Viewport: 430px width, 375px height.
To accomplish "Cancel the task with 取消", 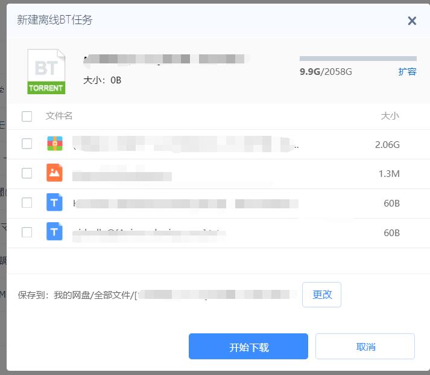I will point(365,347).
